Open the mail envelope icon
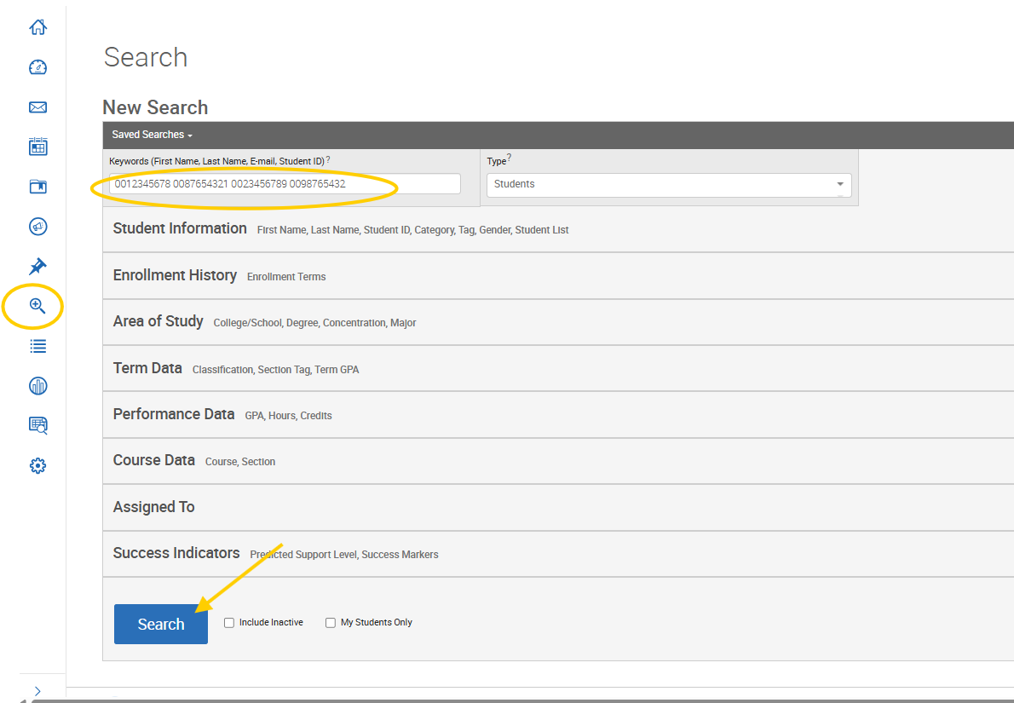The height and width of the screenshot is (703, 1014). click(37, 107)
